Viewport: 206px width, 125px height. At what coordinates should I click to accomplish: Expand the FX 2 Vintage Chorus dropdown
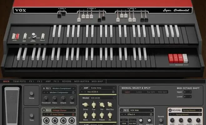pos(64,110)
